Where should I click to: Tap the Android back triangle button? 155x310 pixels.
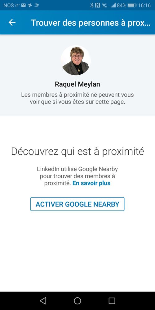click(x=43, y=301)
